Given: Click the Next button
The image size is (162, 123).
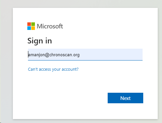Looking at the screenshot, I should click(125, 98).
